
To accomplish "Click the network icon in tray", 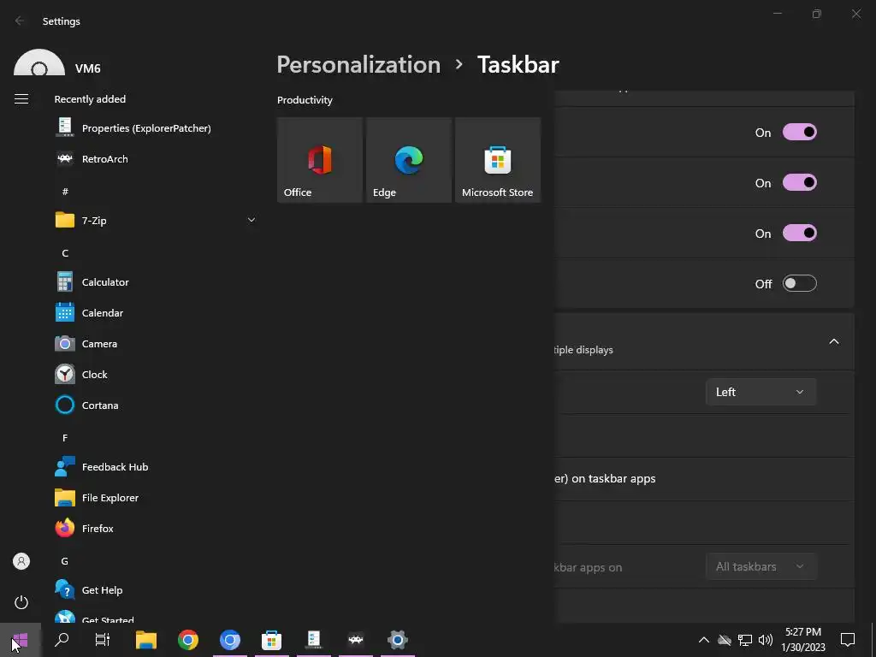I will click(x=745, y=640).
